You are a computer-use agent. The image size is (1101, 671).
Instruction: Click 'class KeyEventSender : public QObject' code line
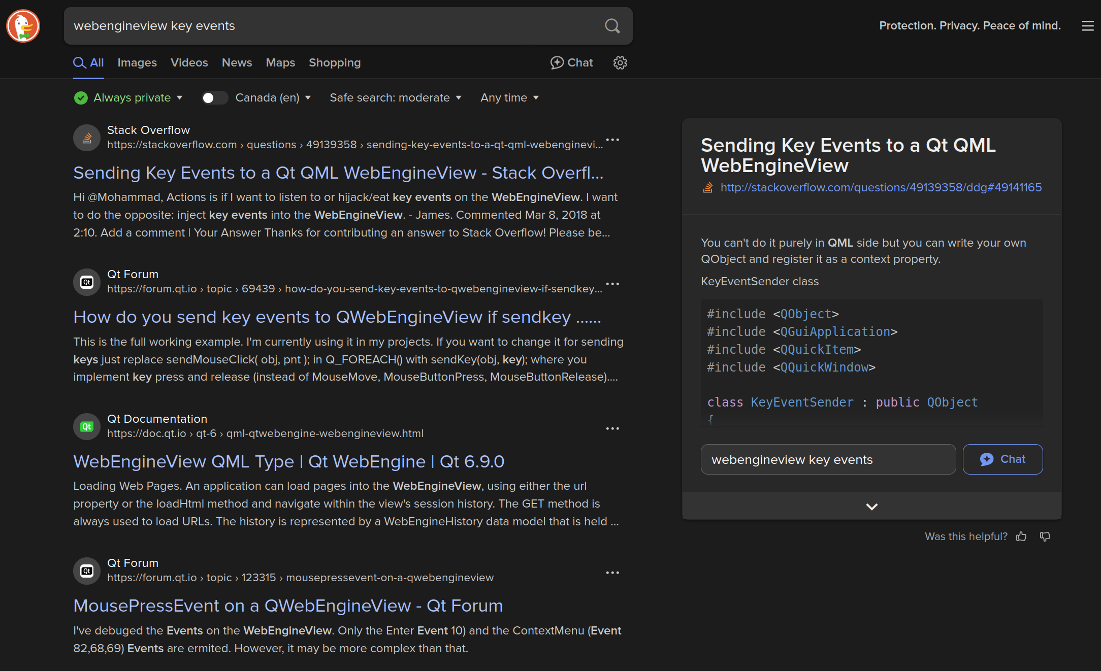click(842, 402)
